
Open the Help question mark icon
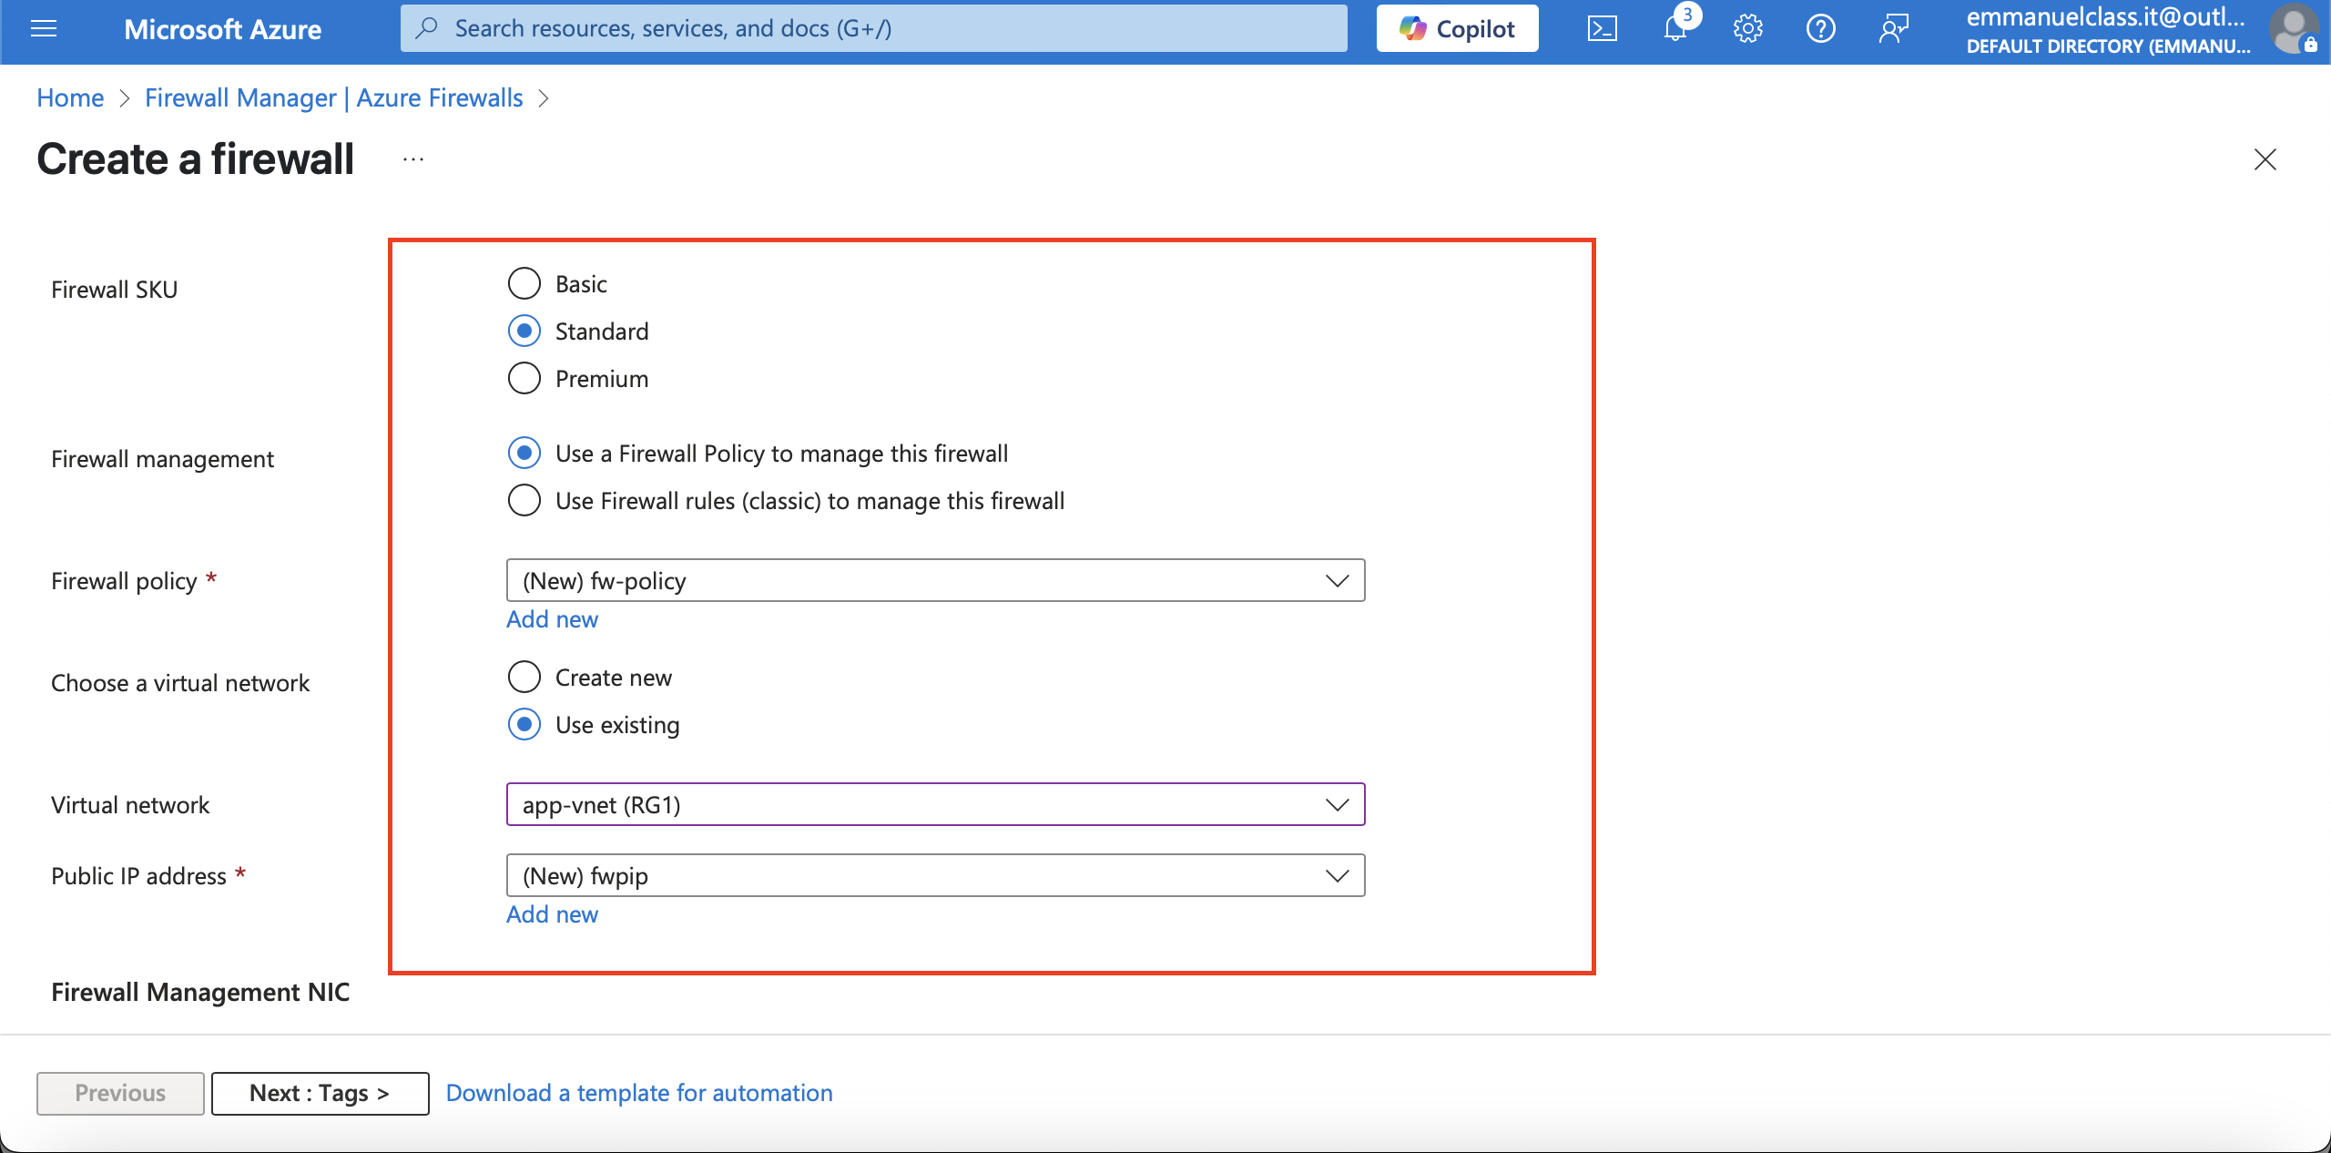(1821, 29)
